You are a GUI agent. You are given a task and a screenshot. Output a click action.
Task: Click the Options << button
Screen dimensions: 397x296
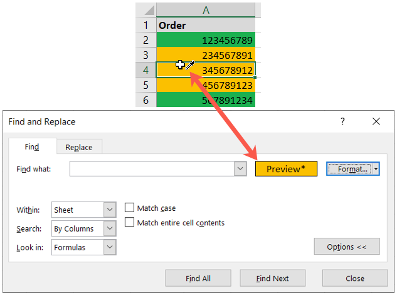pos(347,247)
